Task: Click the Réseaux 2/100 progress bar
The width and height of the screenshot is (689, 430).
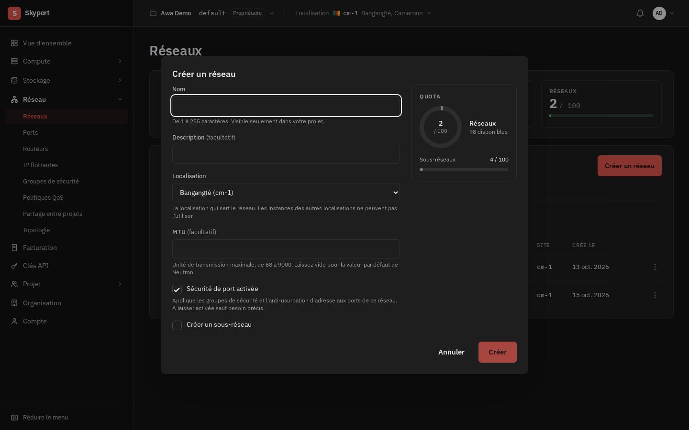Action: [x=601, y=116]
